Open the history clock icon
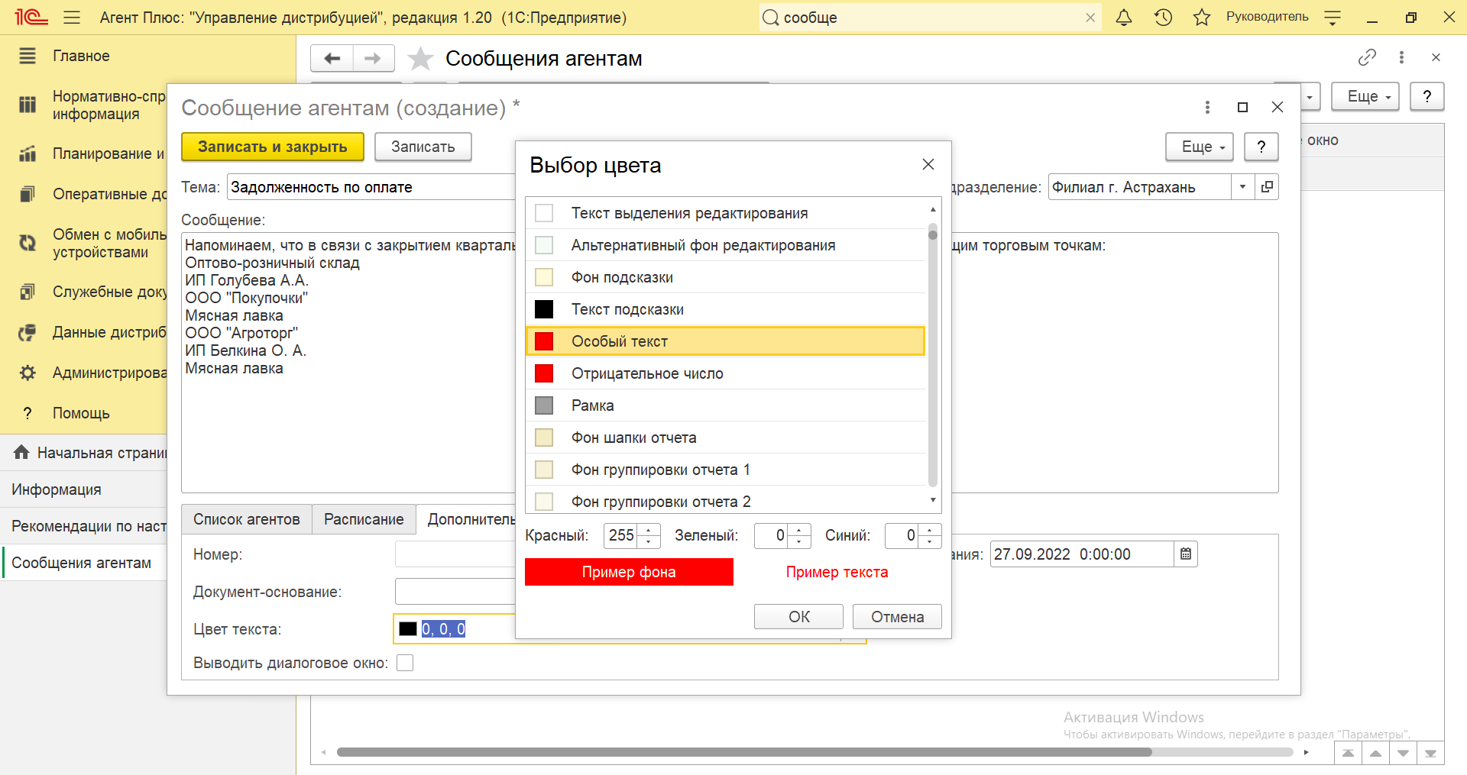This screenshot has width=1467, height=775. coord(1163,17)
